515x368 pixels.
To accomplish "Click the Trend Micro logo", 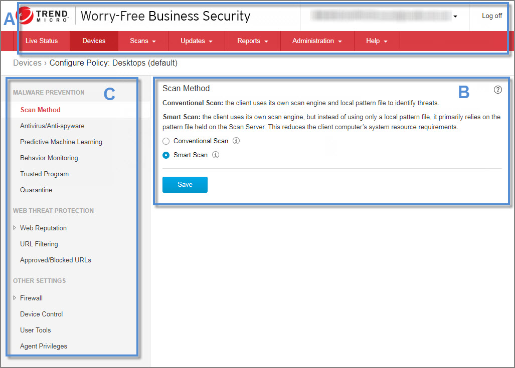I will [x=45, y=16].
